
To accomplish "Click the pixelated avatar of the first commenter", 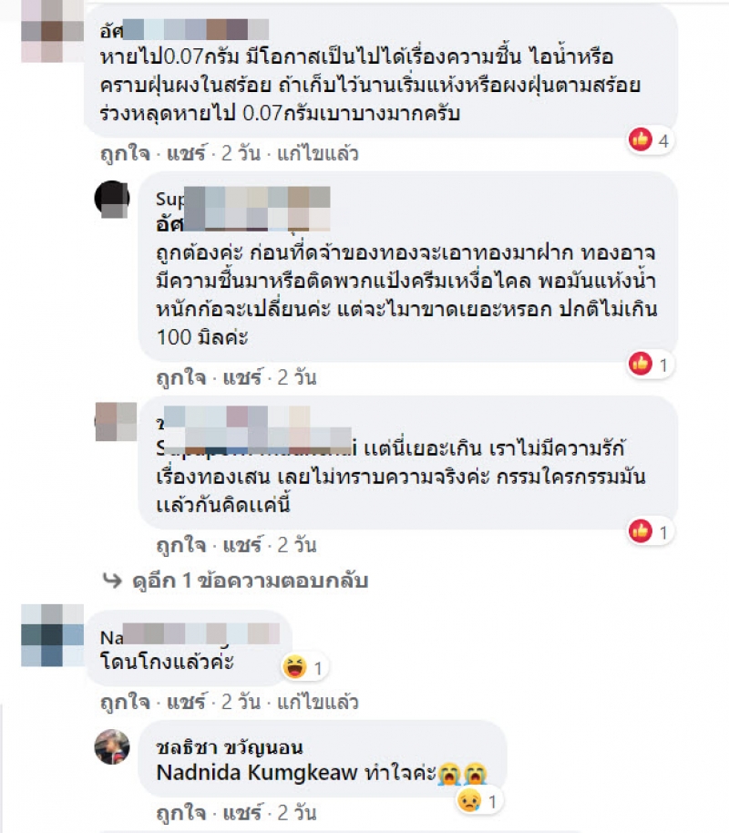I will 52,31.
